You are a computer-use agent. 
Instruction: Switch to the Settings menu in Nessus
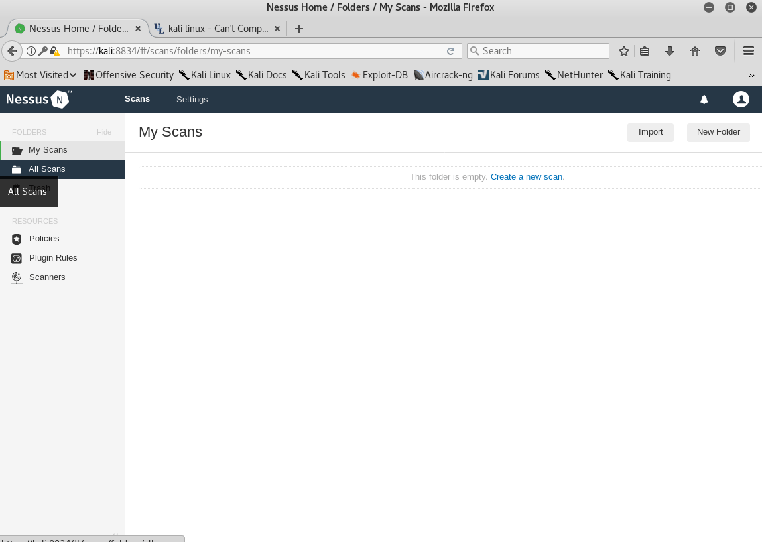pos(192,99)
